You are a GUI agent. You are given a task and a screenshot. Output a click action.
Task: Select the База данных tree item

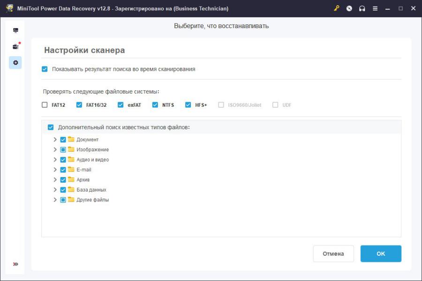[x=91, y=190]
